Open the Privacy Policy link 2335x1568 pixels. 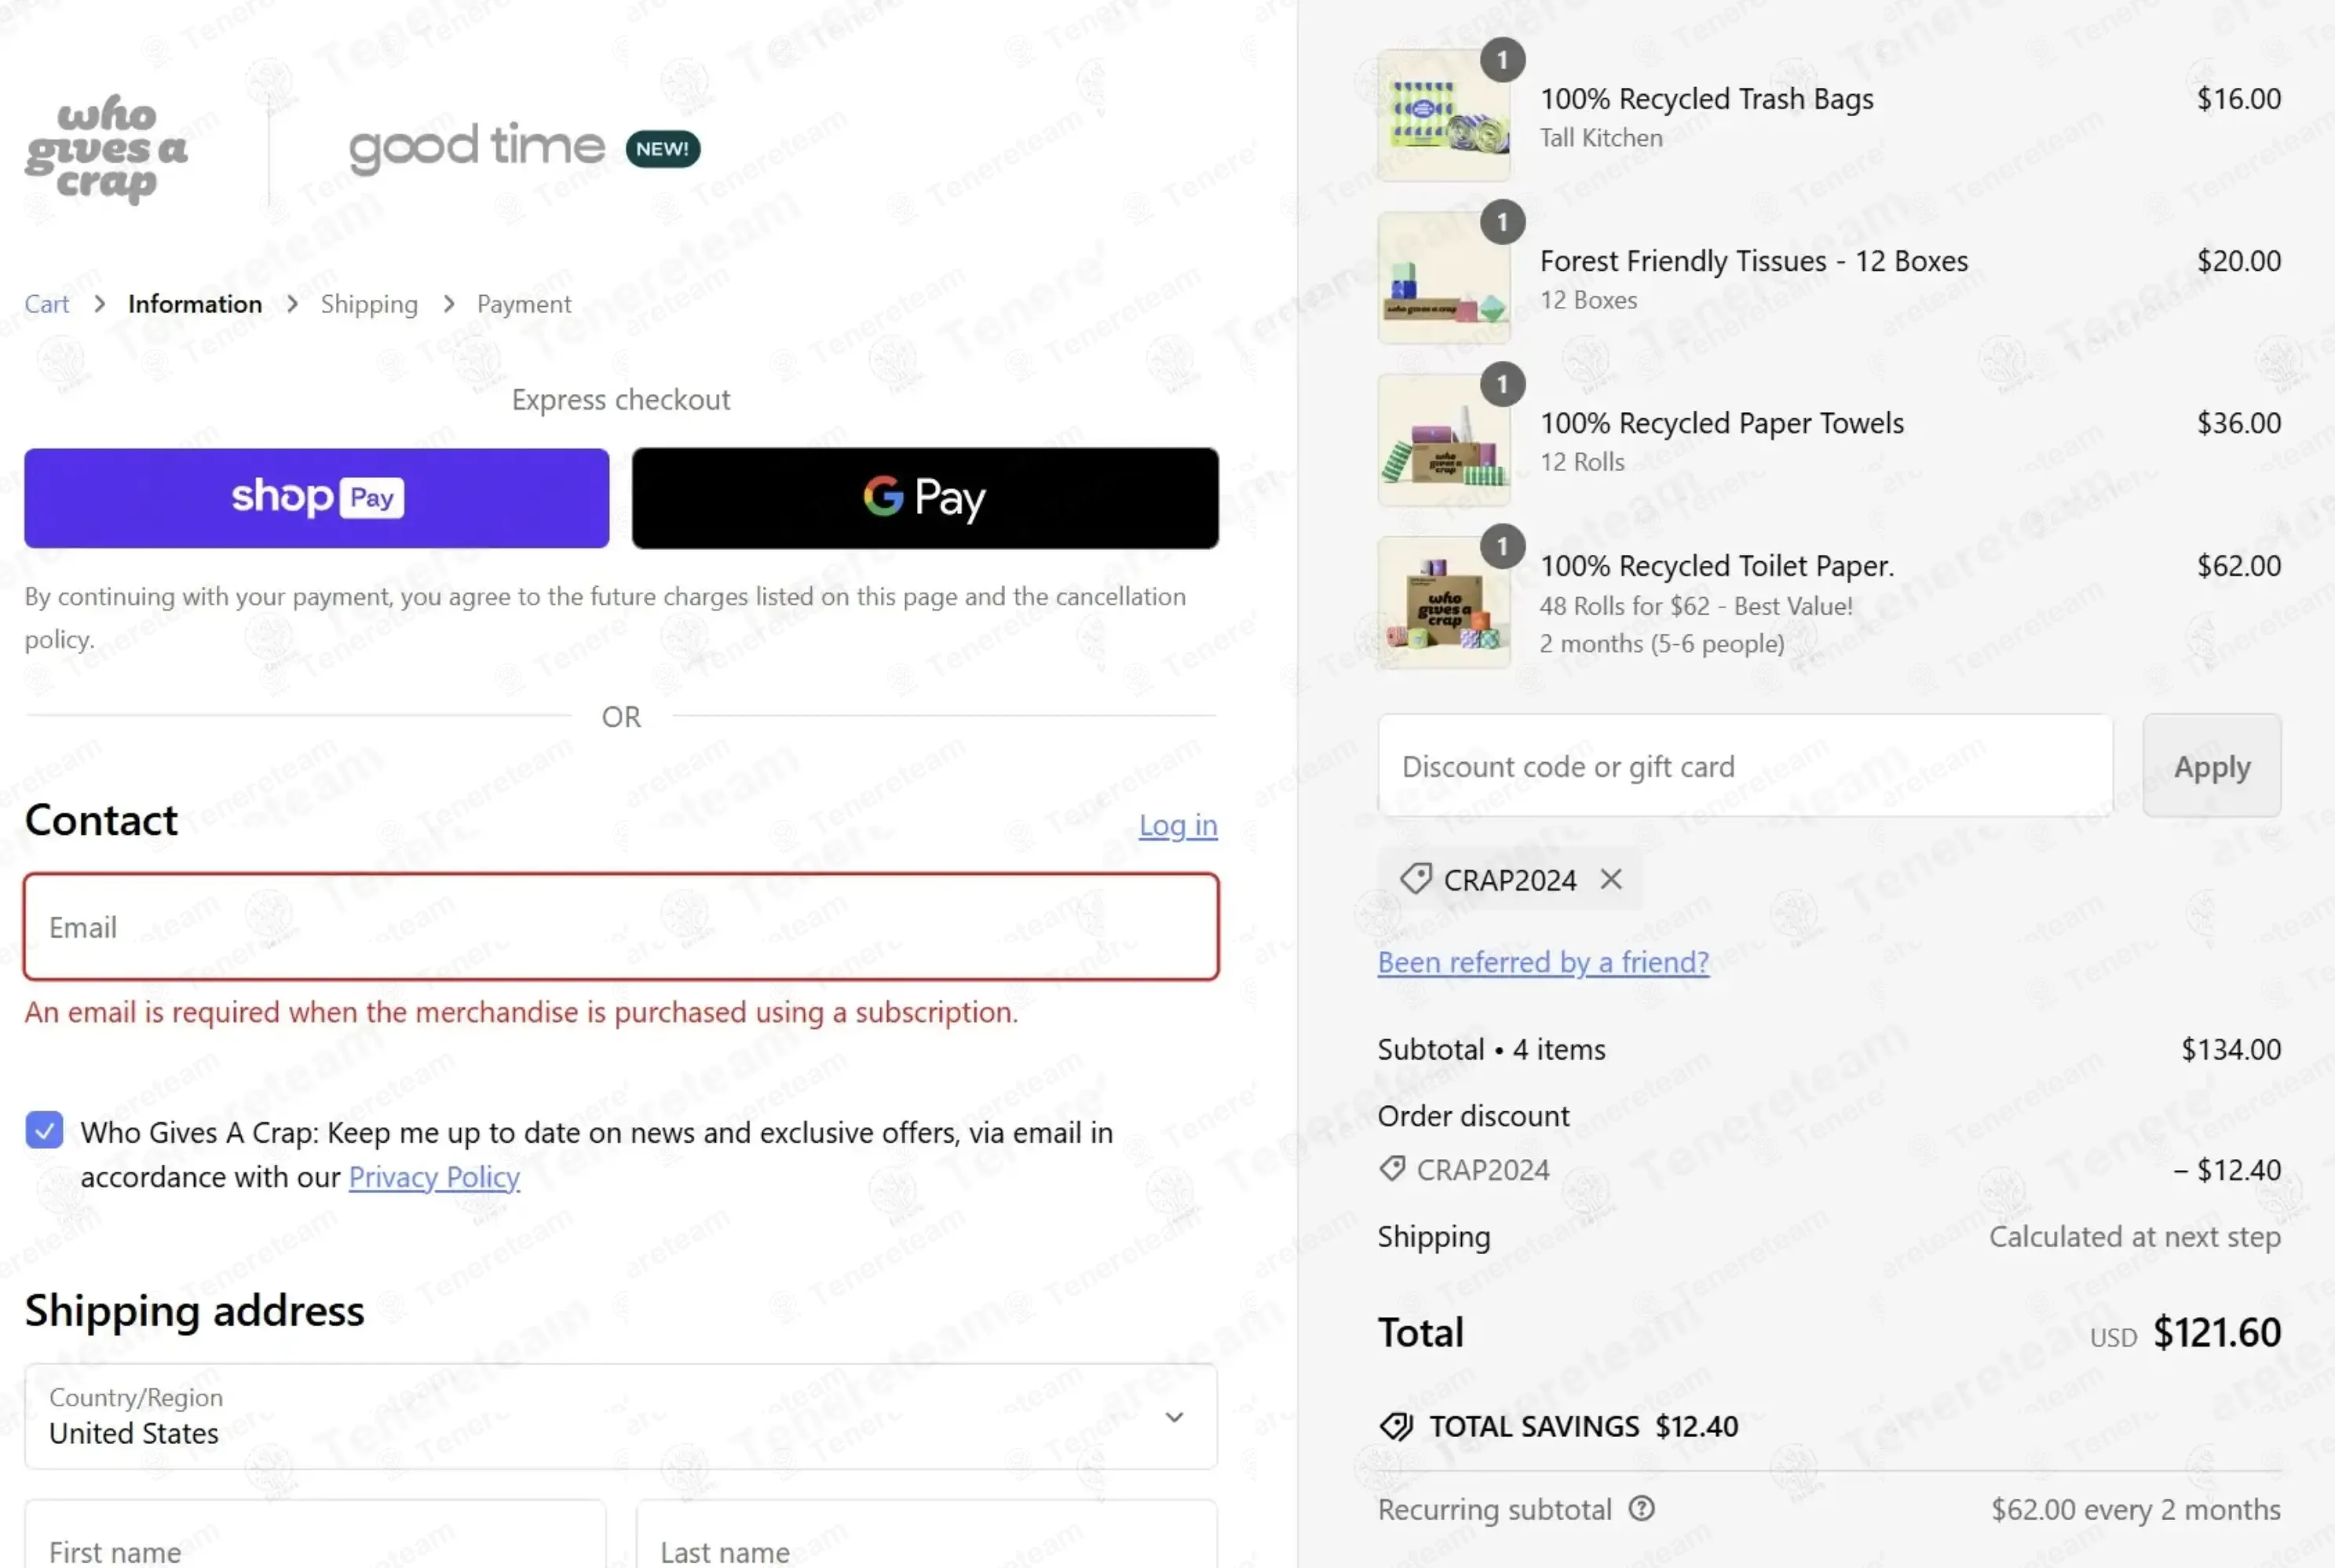[x=434, y=1177]
